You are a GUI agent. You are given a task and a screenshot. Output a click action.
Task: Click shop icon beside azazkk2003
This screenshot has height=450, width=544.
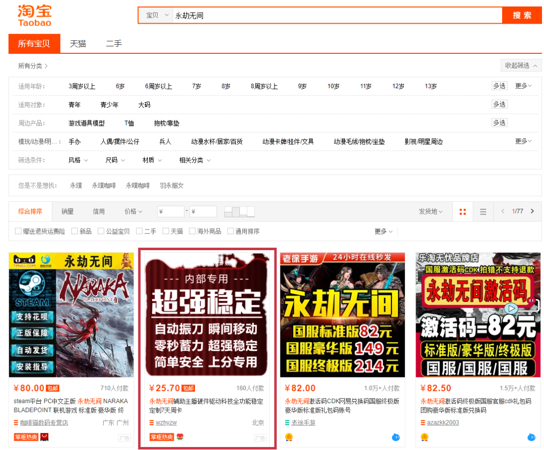423,423
